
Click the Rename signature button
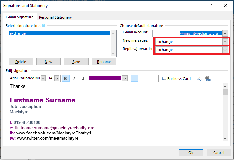pyautogui.click(x=104, y=62)
